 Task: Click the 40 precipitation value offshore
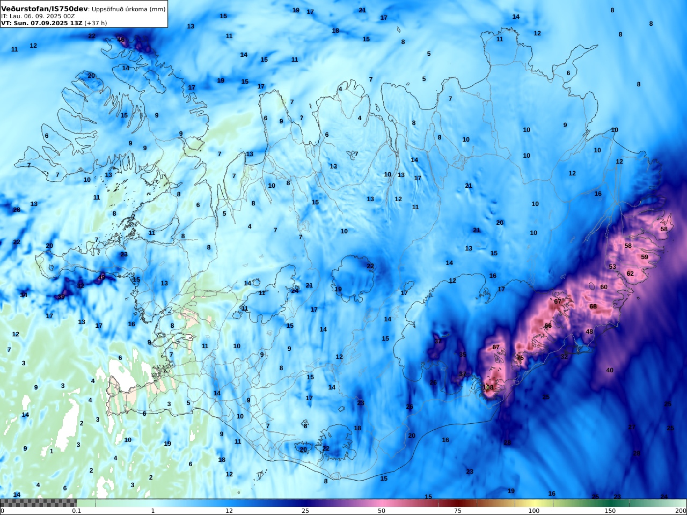pyautogui.click(x=610, y=371)
